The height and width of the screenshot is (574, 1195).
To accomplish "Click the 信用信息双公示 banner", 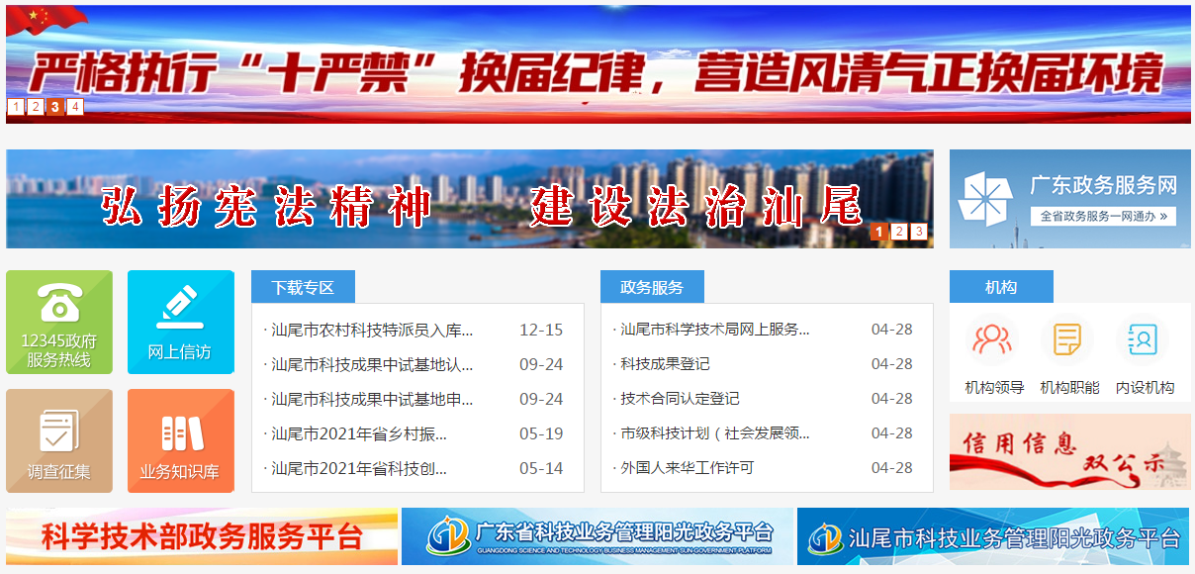I will point(1069,451).
